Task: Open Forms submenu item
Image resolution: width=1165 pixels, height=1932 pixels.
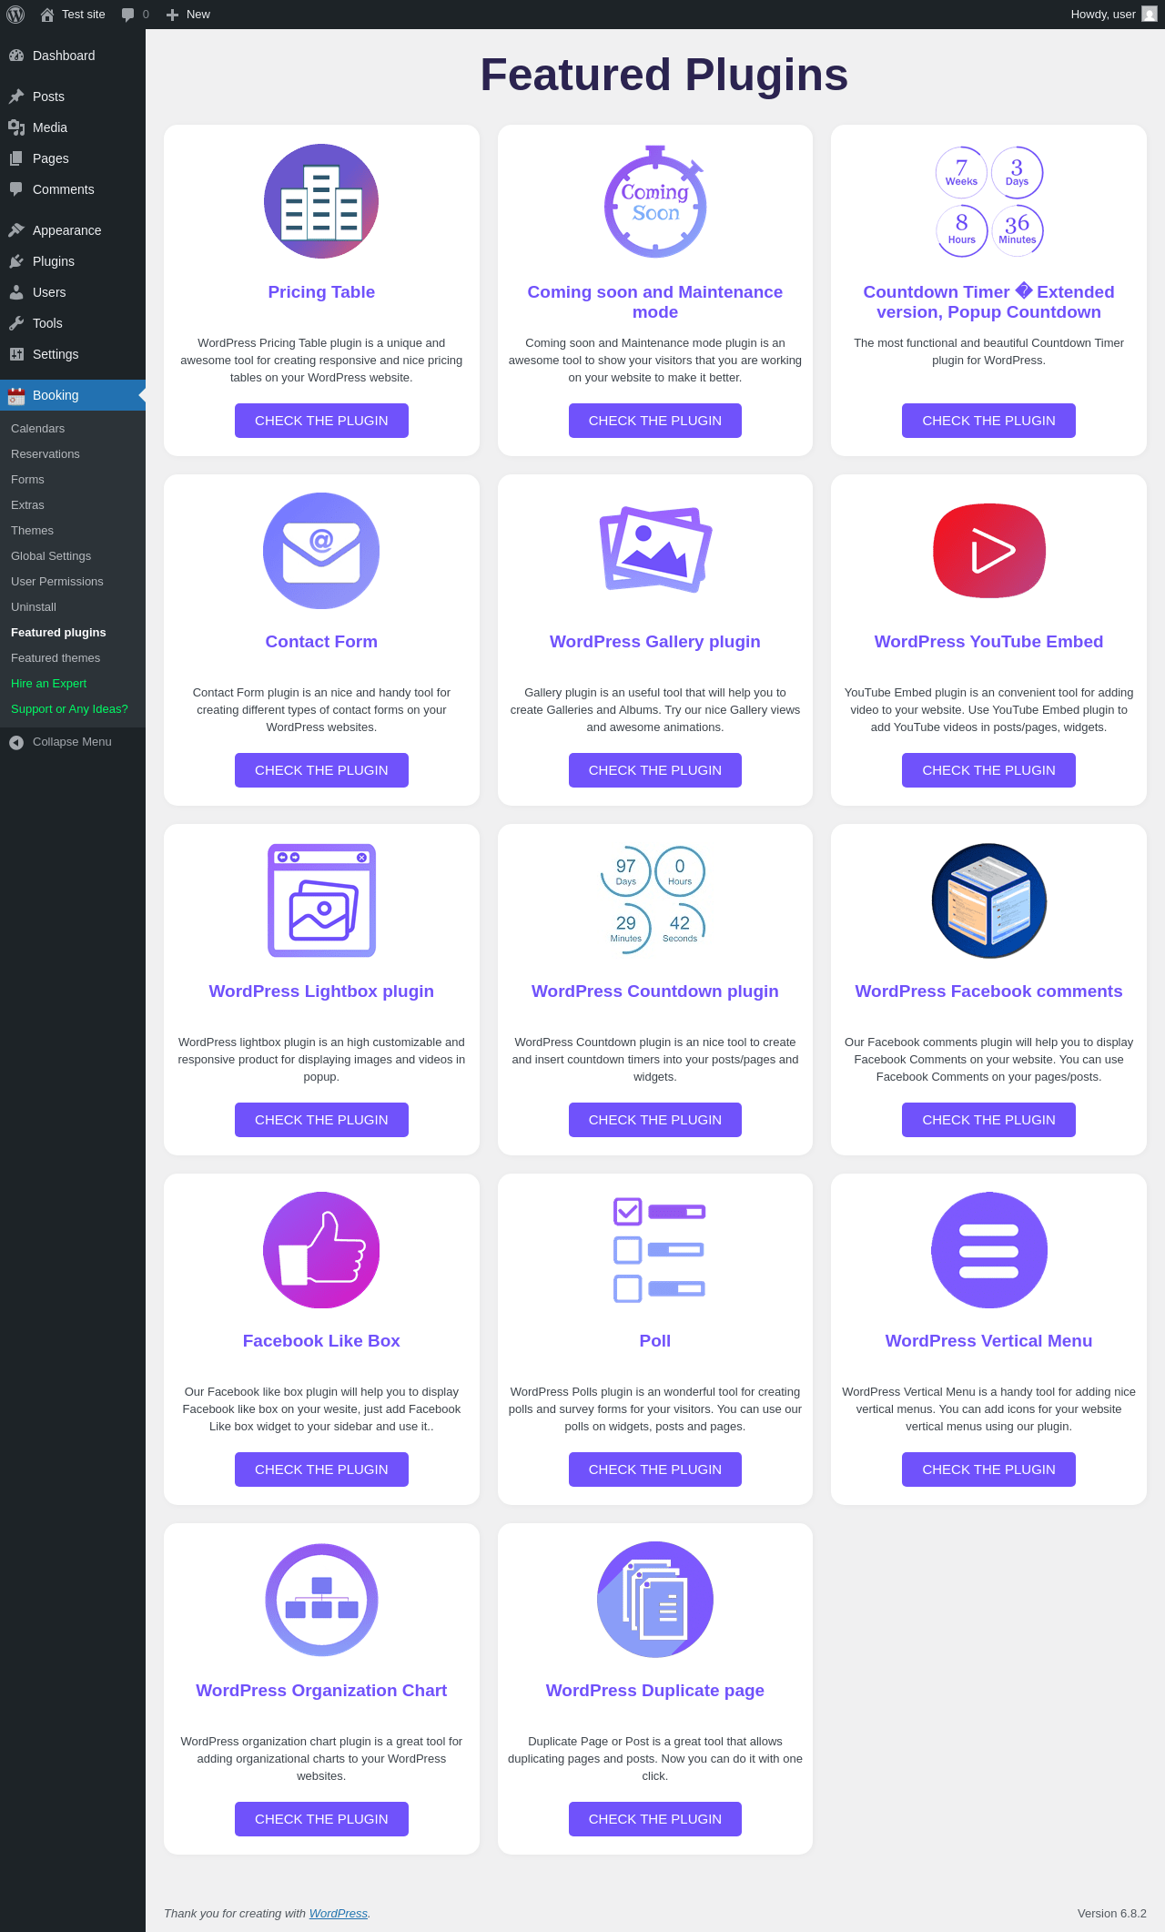Action: (x=27, y=480)
